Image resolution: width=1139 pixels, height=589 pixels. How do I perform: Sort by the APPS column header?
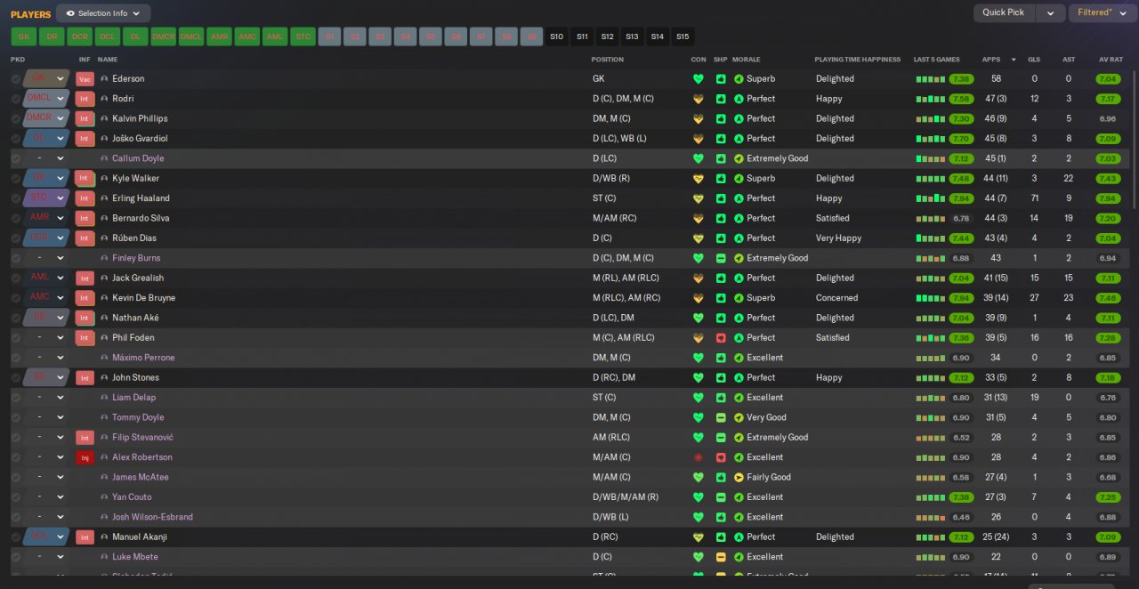point(991,60)
